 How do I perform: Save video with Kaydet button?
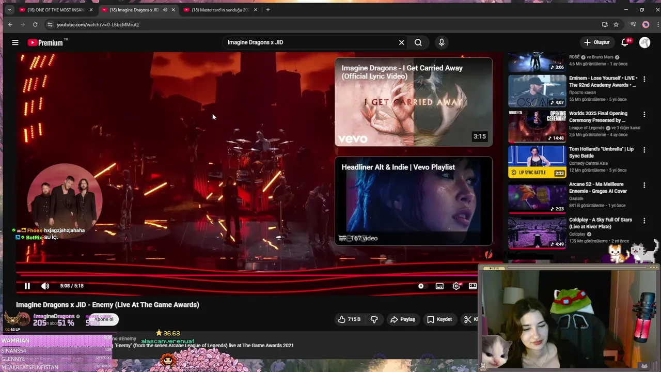coord(439,319)
